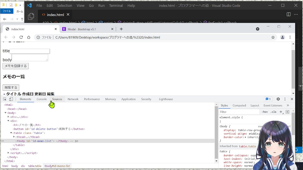
Task: Click VS Code split editor icon
Action: (288, 14)
